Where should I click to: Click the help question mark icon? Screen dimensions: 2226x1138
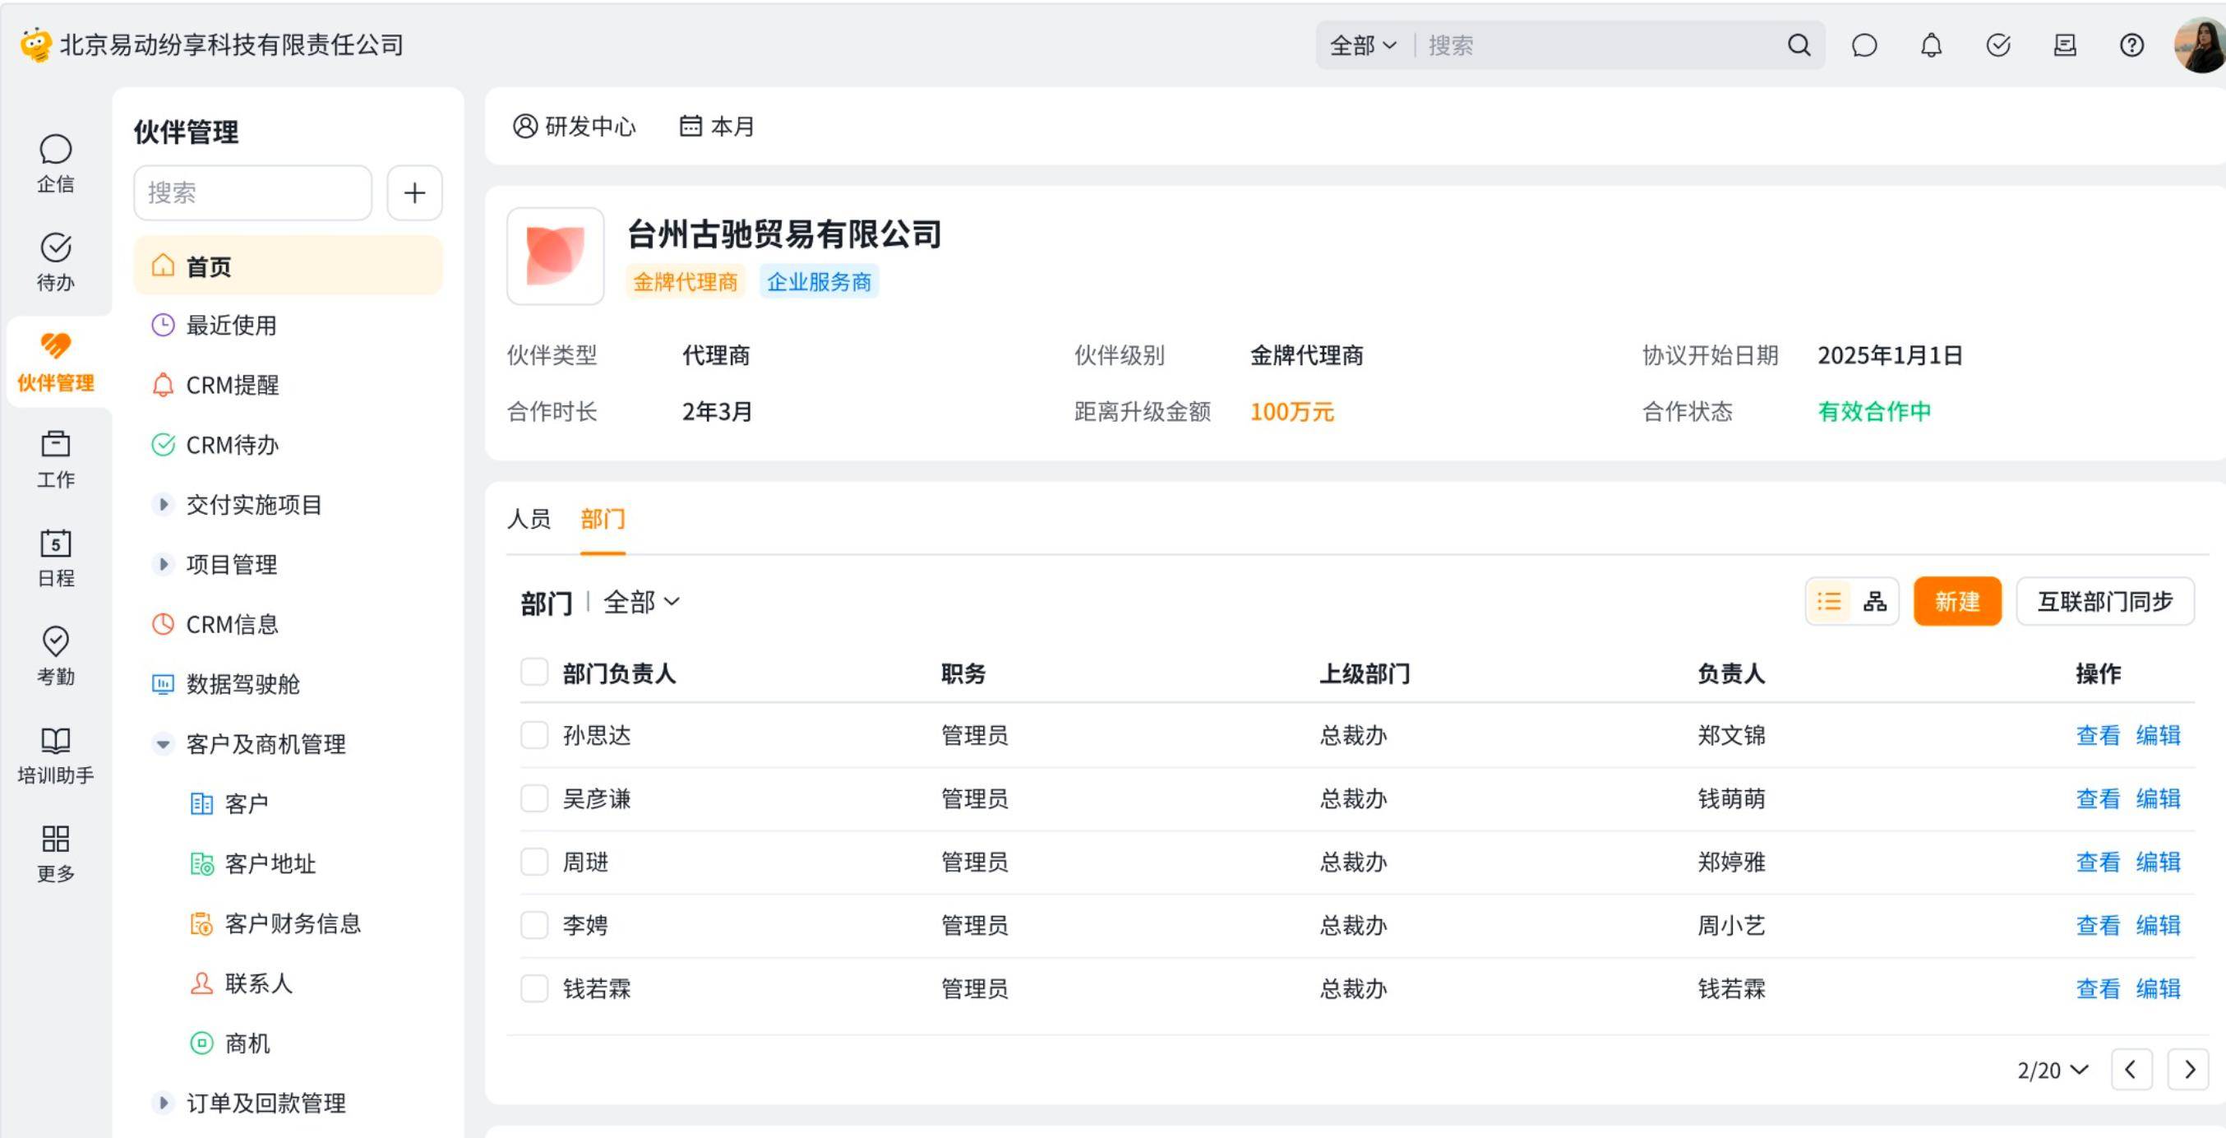(2131, 45)
